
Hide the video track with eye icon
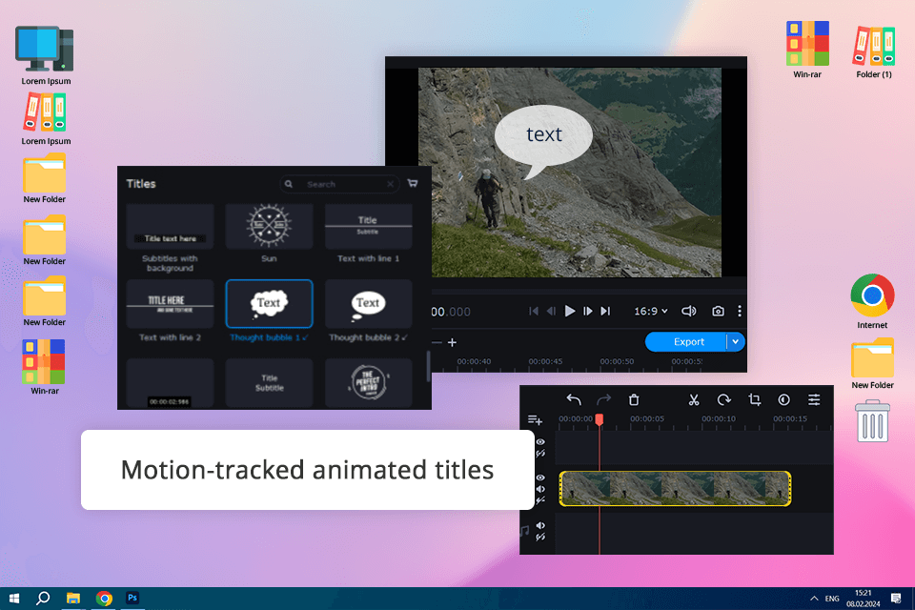tap(540, 478)
